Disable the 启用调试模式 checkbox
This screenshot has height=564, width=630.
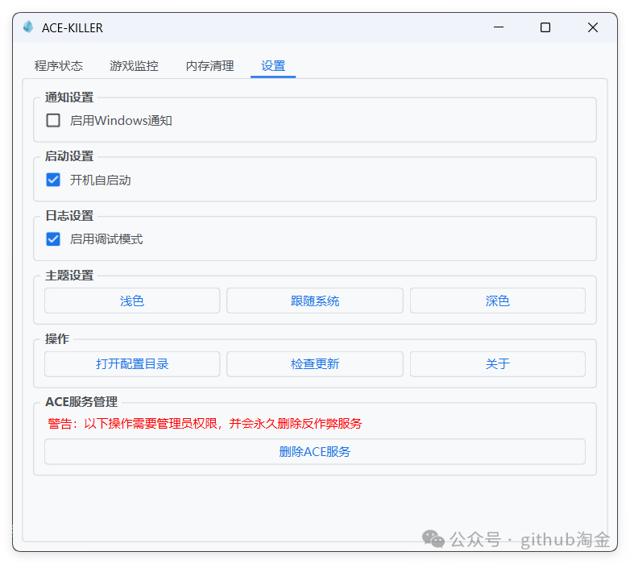[x=53, y=239]
